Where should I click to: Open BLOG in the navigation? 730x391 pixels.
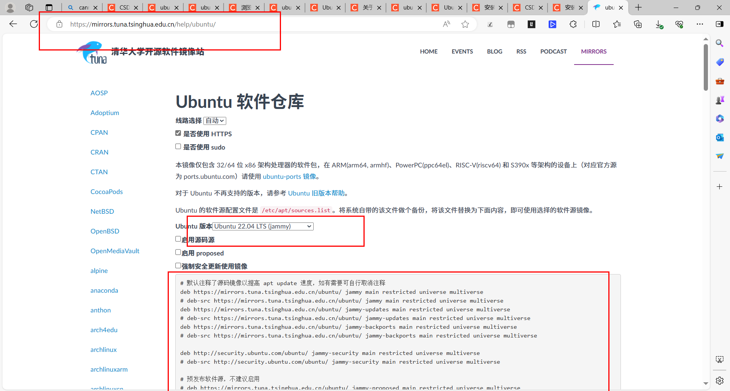coord(495,52)
